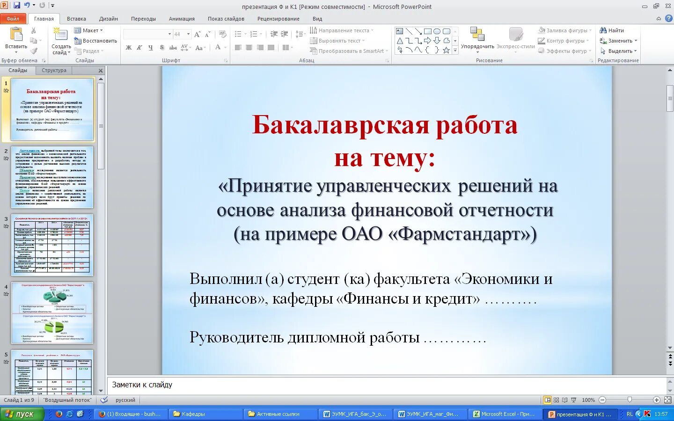Click the Save icon in quick access toolbar
This screenshot has width=674, height=421.
pos(17,6)
